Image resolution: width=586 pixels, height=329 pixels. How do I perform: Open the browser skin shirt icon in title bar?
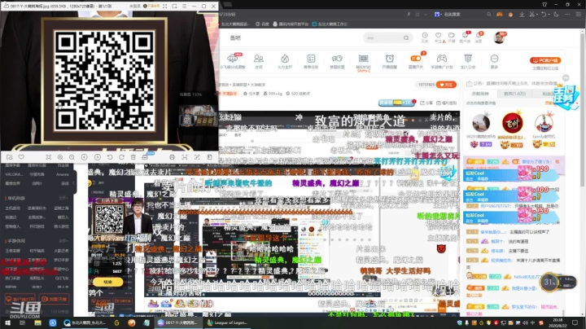[x=544, y=5]
